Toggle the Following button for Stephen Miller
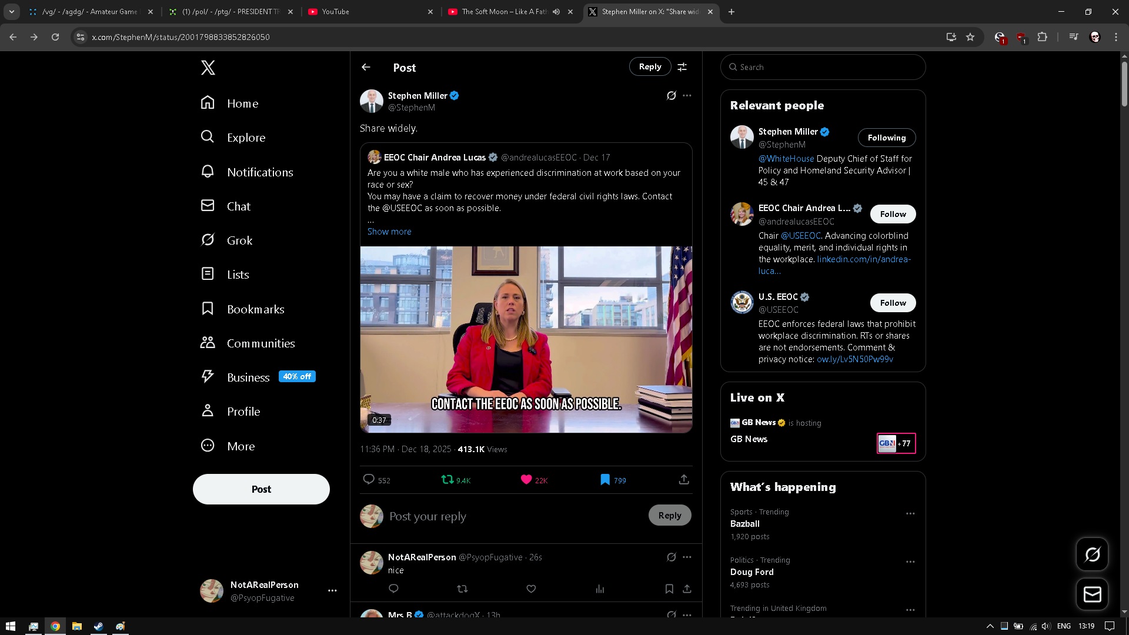This screenshot has height=635, width=1129. click(886, 138)
